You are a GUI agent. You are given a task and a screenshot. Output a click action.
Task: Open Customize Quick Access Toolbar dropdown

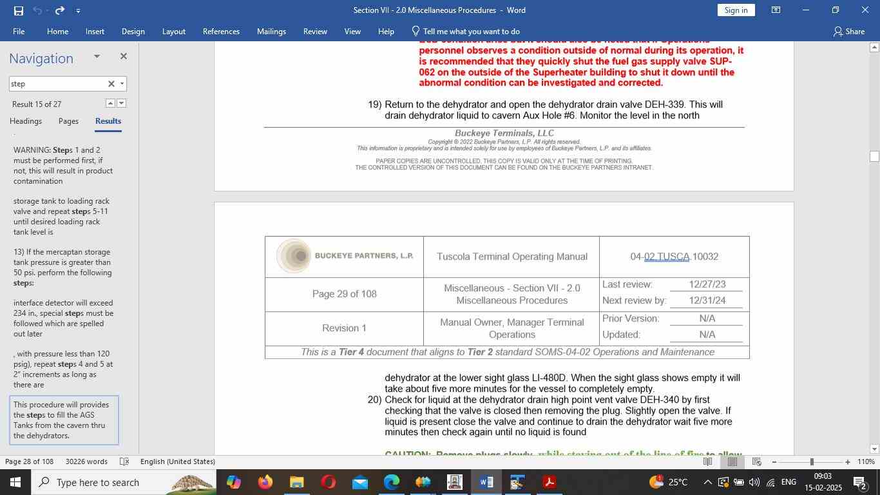coord(78,10)
